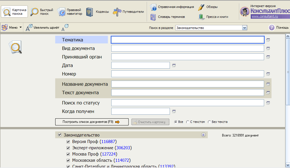Screen dimensions: 290x168
Task: Click the Номер input field
Action: pyautogui.click(x=188, y=74)
